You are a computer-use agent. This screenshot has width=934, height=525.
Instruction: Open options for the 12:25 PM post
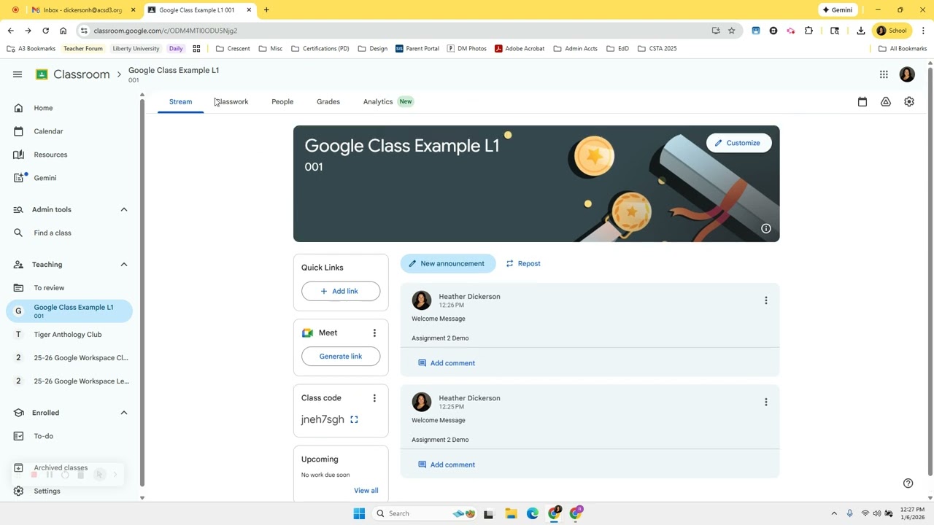click(x=766, y=402)
